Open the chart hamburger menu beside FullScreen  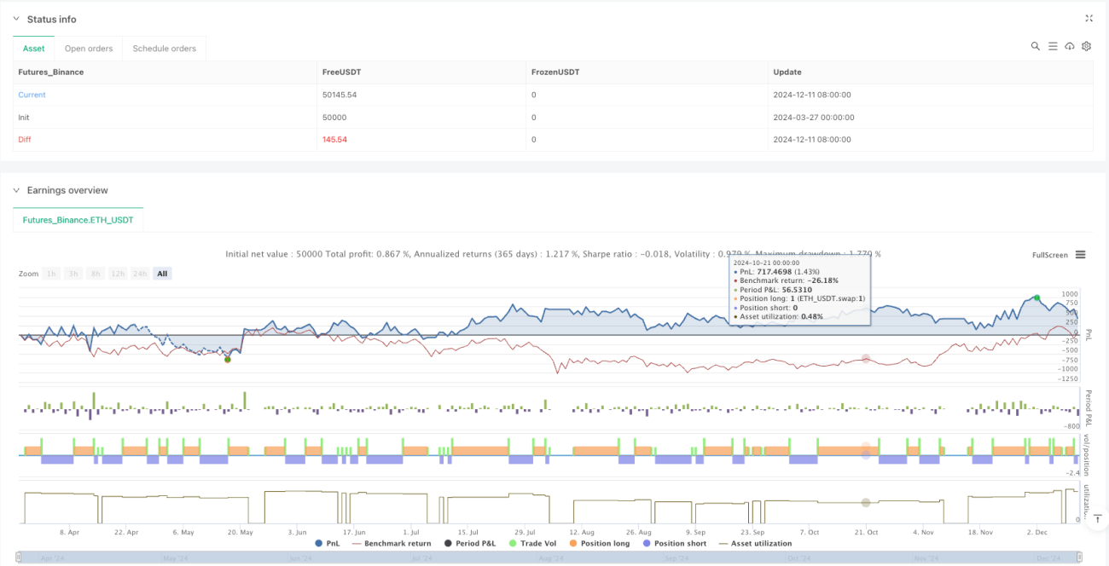pos(1080,254)
